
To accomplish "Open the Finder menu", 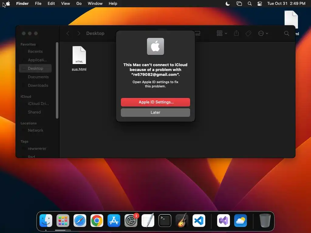I will click(x=22, y=4).
